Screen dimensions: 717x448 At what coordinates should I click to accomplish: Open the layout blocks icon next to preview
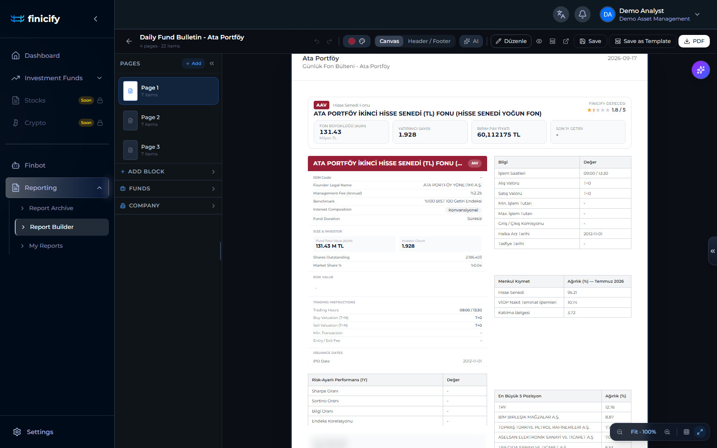553,41
